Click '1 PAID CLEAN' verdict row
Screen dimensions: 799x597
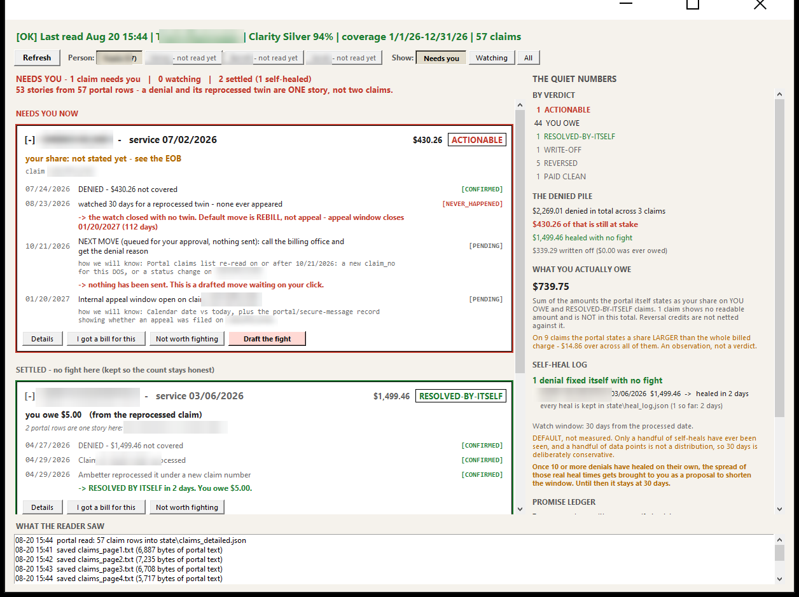[561, 177]
